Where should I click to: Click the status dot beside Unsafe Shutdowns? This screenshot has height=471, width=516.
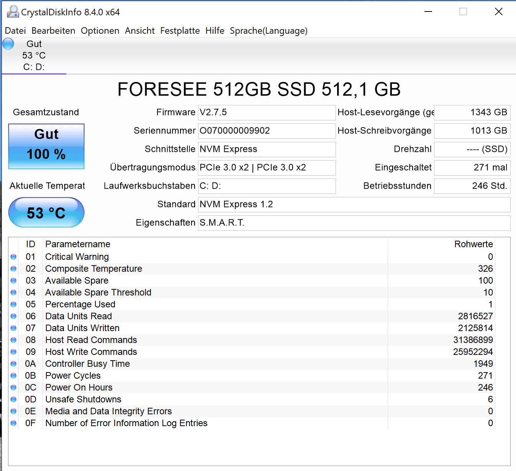click(13, 399)
